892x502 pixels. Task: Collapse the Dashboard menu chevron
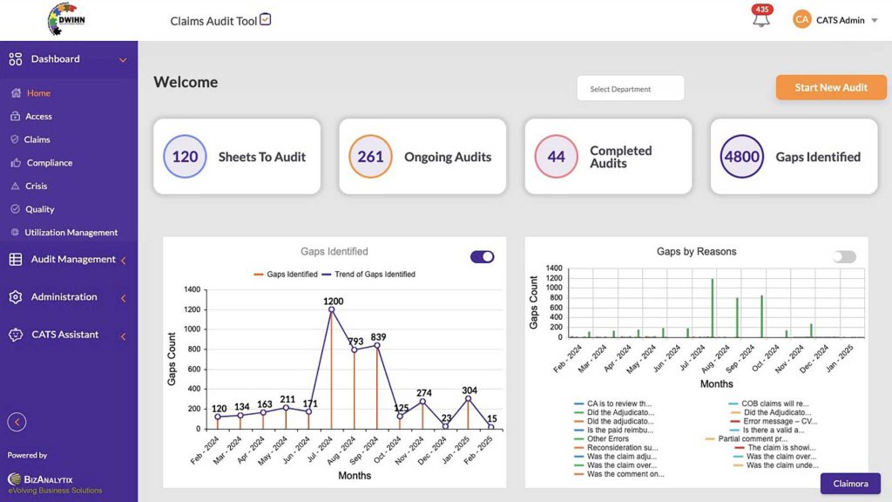tap(123, 60)
